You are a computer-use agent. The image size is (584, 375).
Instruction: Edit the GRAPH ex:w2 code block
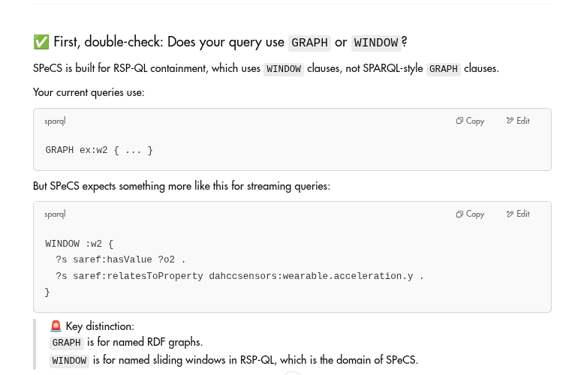point(518,121)
